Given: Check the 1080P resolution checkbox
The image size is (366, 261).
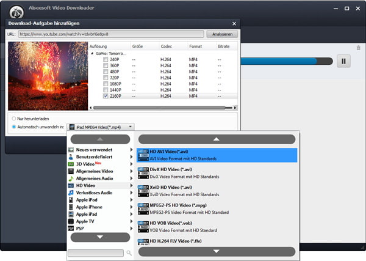Looking at the screenshot, I should click(106, 84).
